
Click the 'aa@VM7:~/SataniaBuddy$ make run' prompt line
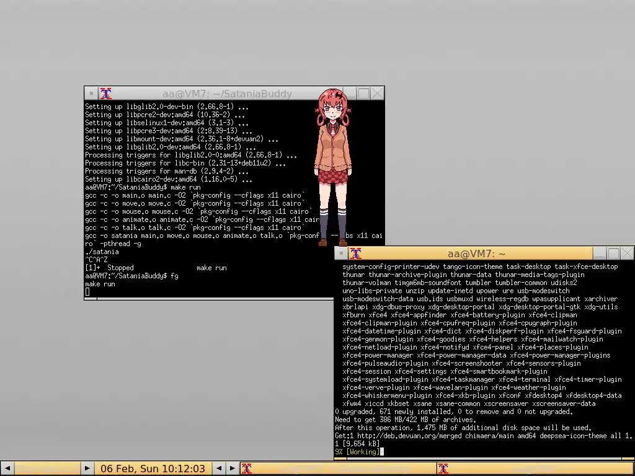[143, 187]
